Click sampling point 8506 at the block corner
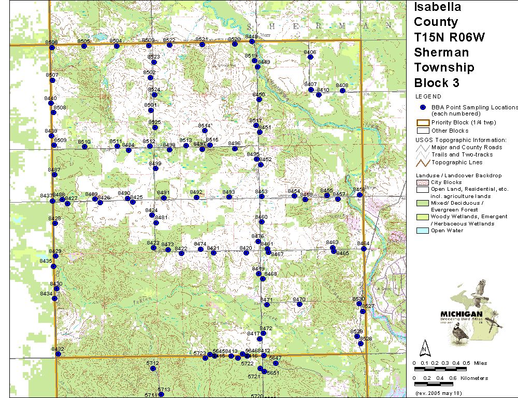Screen dimensions: 518x398 tap(52, 48)
